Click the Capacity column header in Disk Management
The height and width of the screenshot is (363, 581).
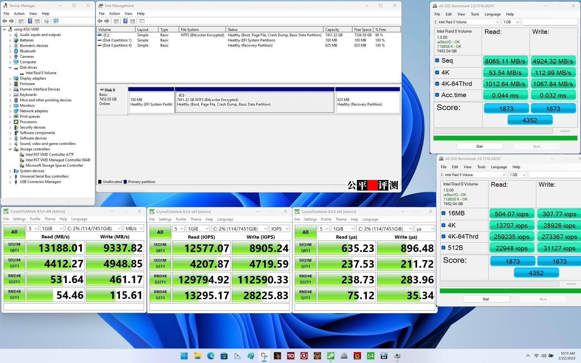point(337,30)
